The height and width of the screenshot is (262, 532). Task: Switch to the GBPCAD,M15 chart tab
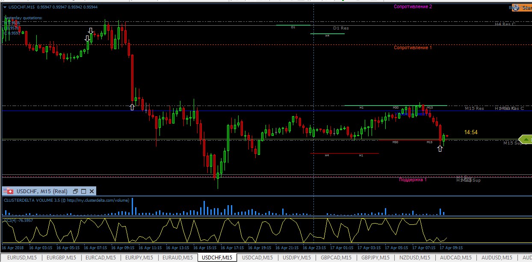(336, 258)
